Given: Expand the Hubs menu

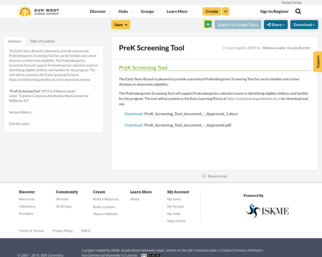Looking at the screenshot, I should pyautogui.click(x=126, y=11).
